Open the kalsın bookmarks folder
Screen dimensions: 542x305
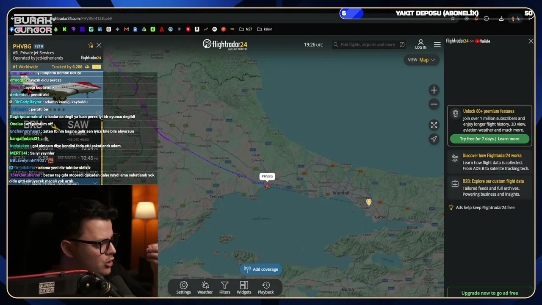(x=265, y=29)
